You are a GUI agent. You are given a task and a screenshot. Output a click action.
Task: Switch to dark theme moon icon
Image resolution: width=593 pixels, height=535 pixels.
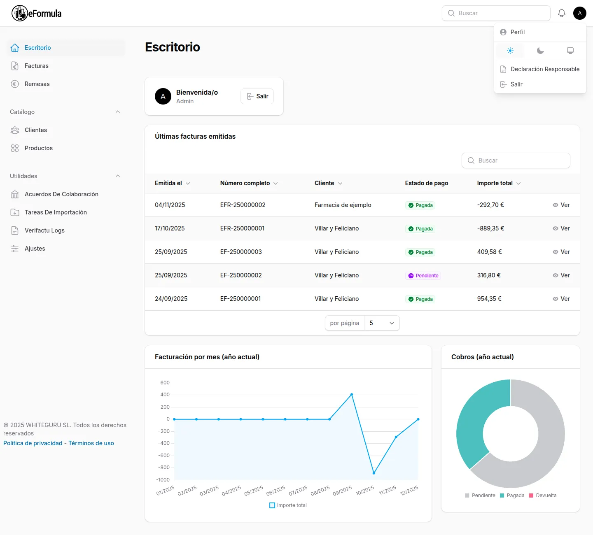click(x=540, y=51)
